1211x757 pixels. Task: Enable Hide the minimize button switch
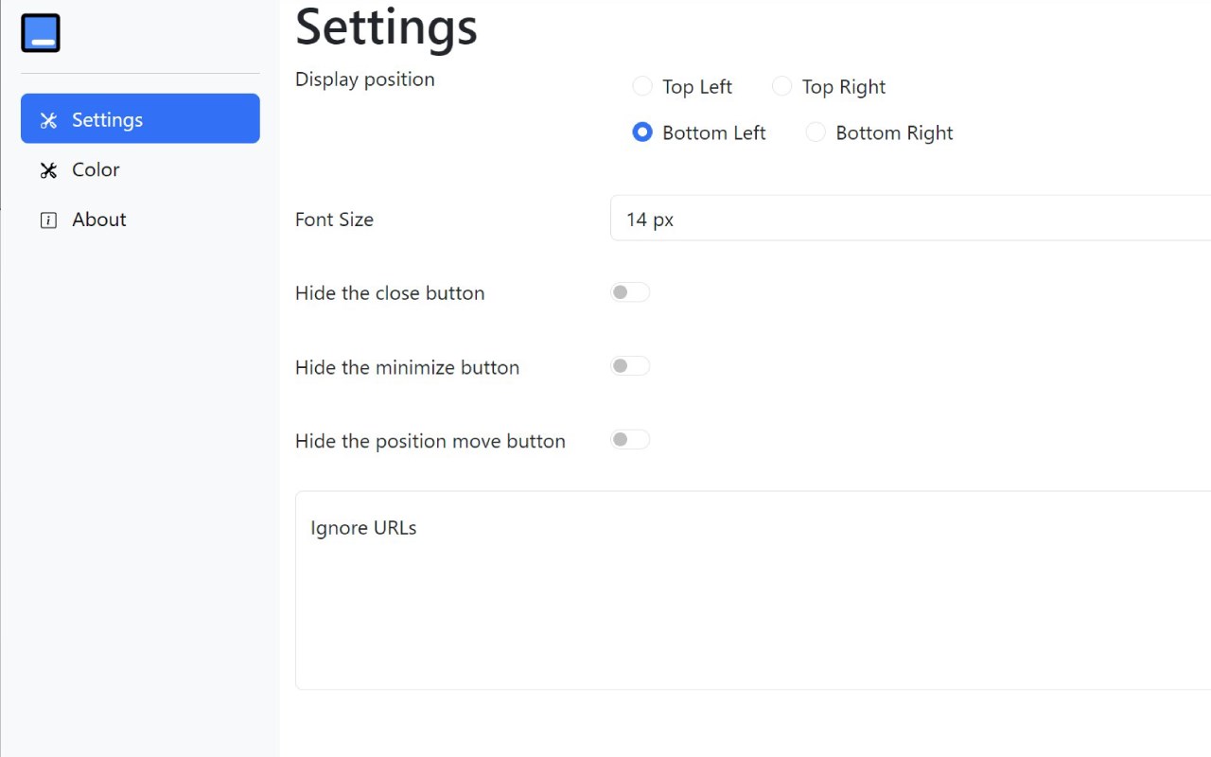630,366
